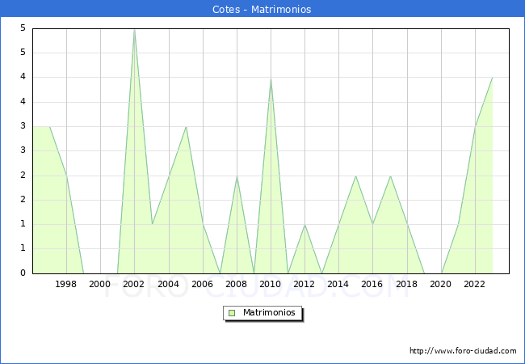Click the 2012 x-axis year label

(304, 284)
